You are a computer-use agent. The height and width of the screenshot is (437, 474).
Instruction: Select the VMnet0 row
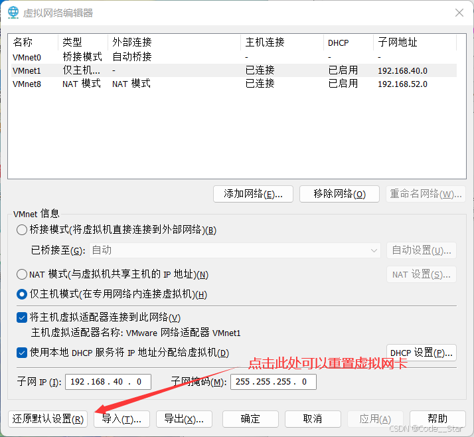[234, 57]
